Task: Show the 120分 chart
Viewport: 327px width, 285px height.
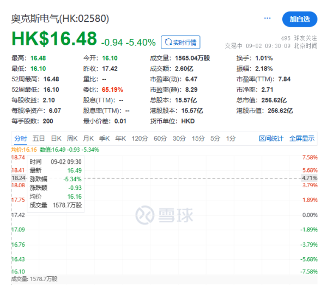Action: click(140, 138)
